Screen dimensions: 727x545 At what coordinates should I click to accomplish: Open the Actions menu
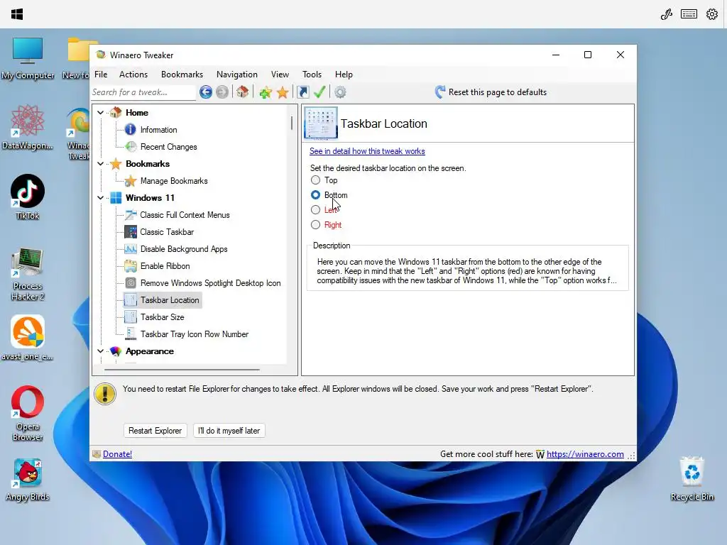tap(133, 75)
